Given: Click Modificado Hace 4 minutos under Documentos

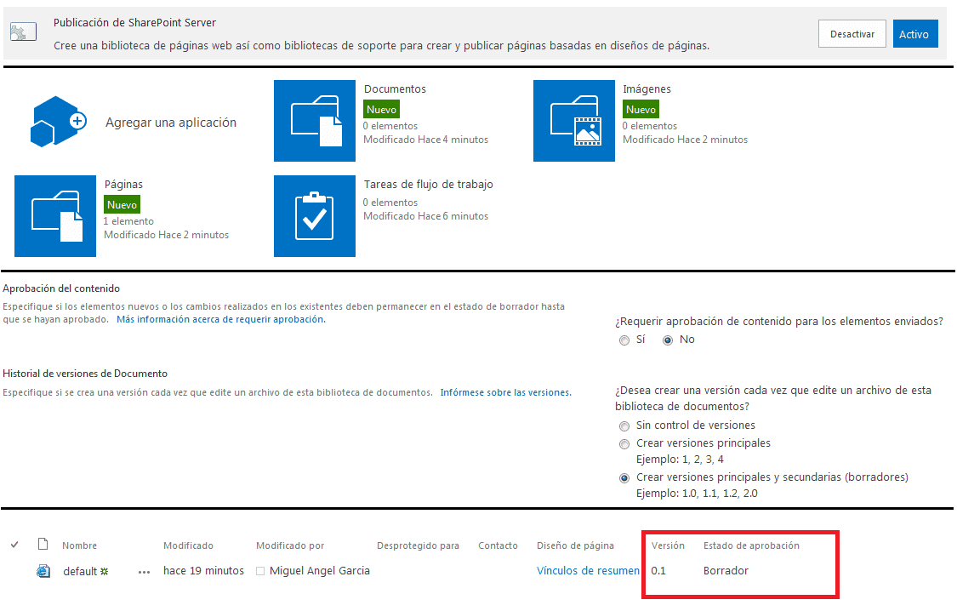Looking at the screenshot, I should pyautogui.click(x=426, y=140).
